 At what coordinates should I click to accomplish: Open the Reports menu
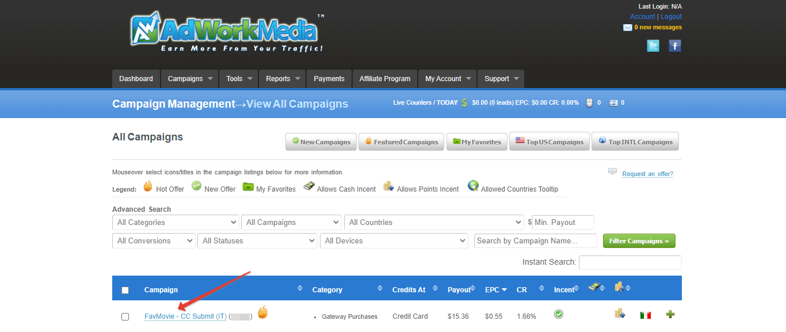pyautogui.click(x=278, y=79)
